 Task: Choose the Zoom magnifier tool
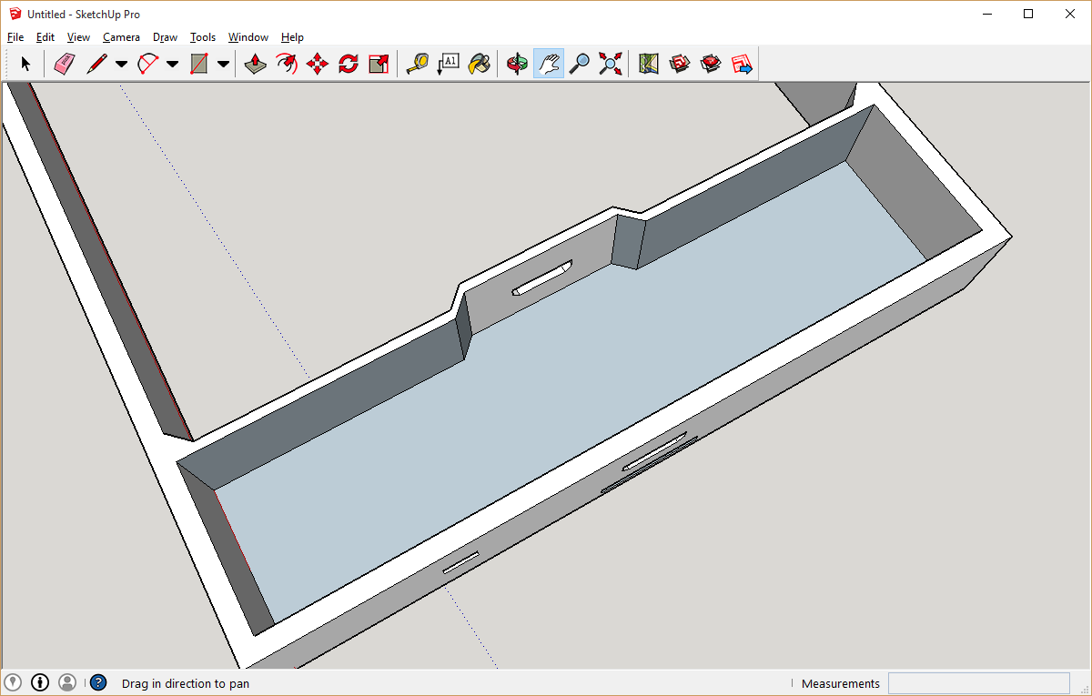click(x=580, y=64)
